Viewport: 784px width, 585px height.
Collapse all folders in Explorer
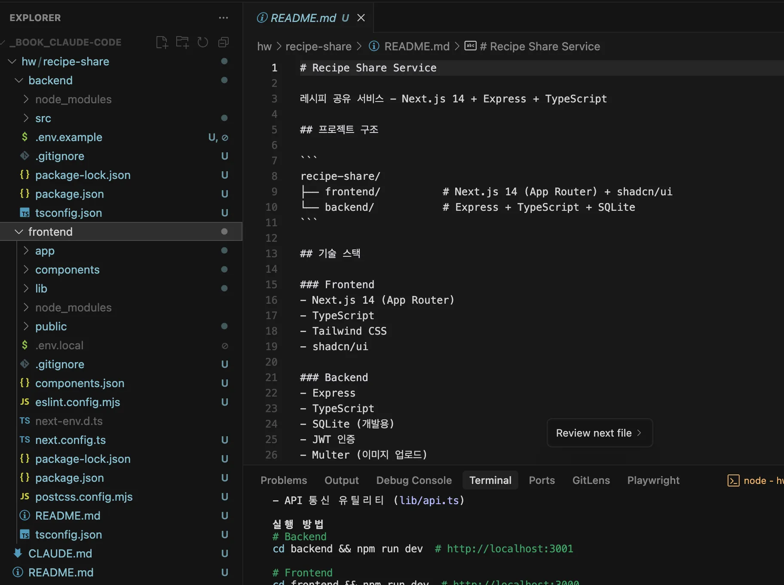(223, 42)
